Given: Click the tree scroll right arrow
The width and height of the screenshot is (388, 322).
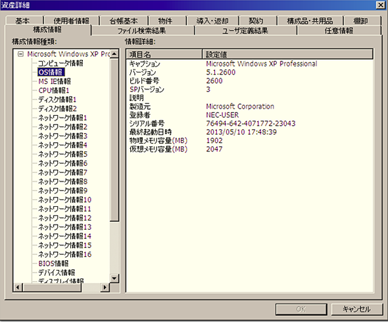Looking at the screenshot, I should coord(105,287).
